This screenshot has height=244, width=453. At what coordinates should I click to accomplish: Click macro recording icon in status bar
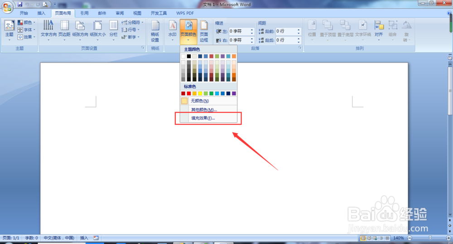pos(96,238)
